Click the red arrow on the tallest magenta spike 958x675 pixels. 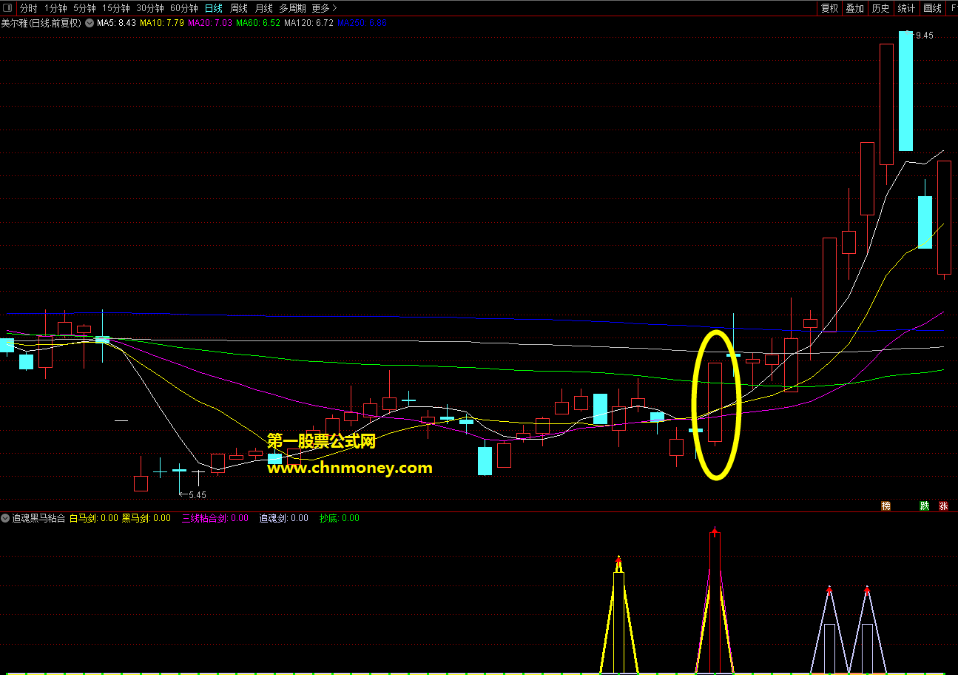715,530
